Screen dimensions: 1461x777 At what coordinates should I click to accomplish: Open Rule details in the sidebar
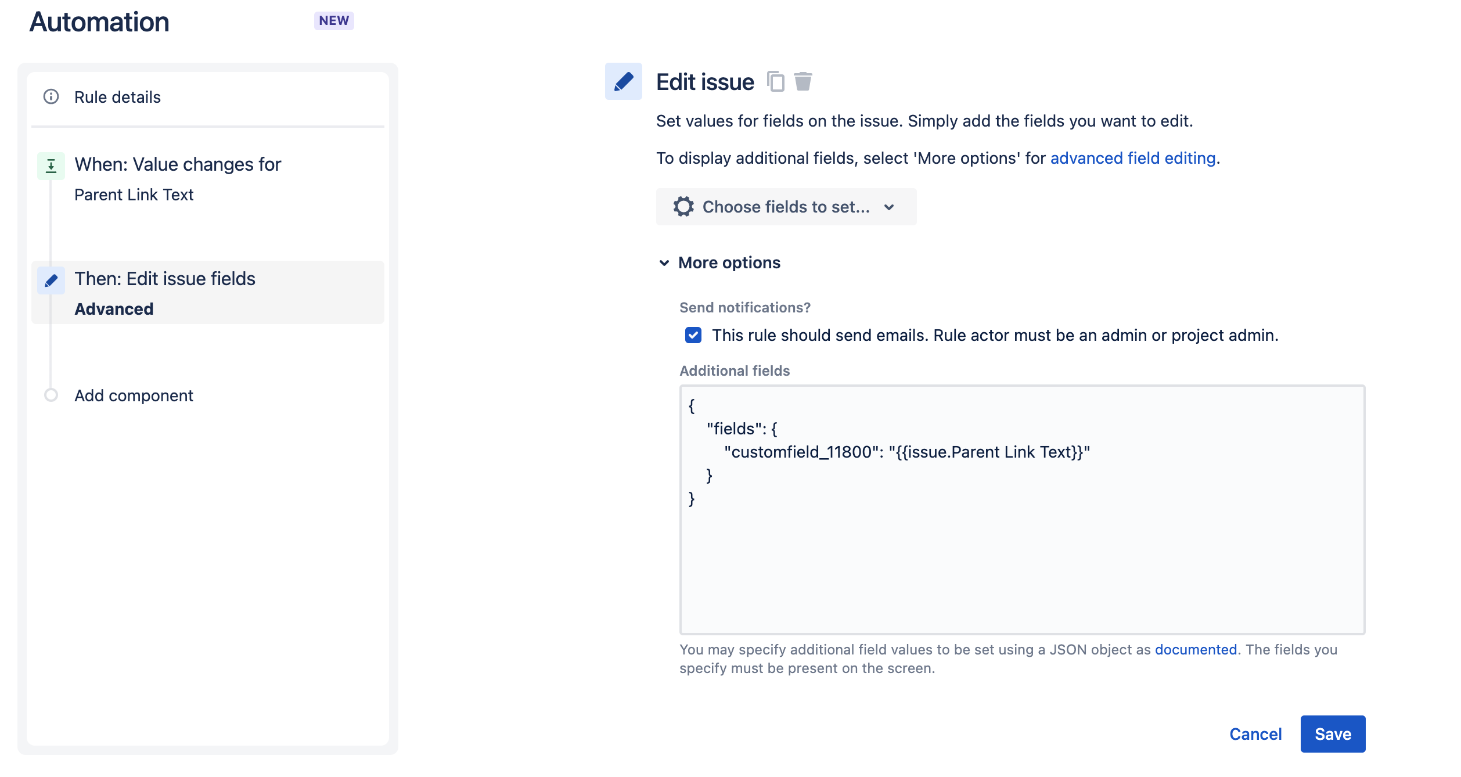[117, 97]
